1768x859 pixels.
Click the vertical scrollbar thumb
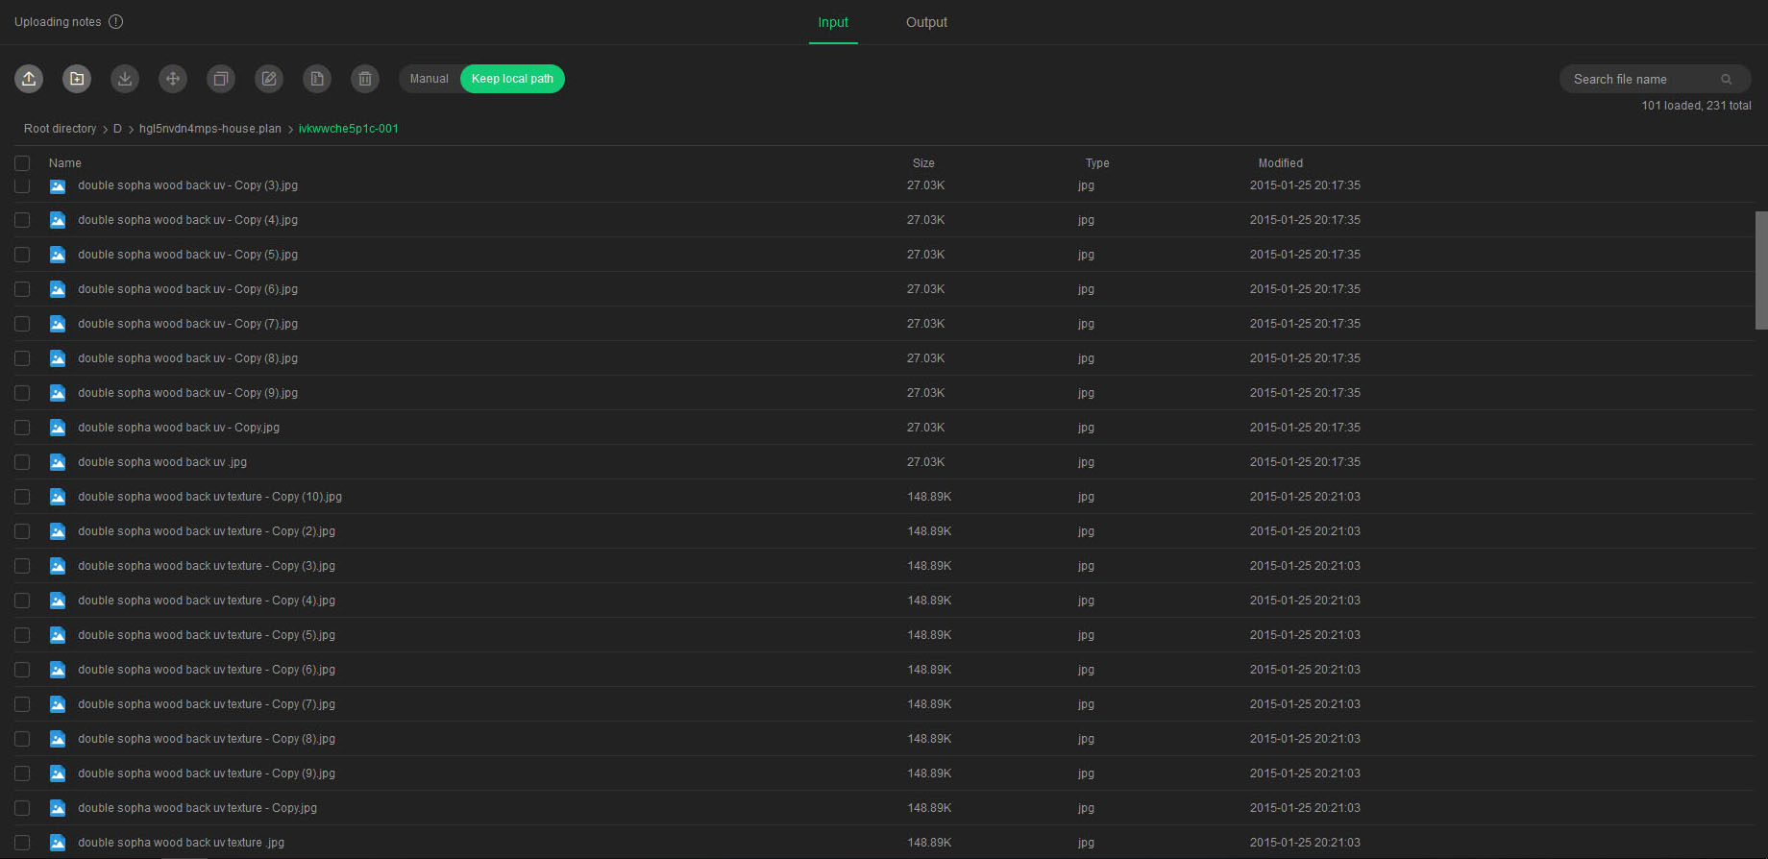(x=1760, y=270)
